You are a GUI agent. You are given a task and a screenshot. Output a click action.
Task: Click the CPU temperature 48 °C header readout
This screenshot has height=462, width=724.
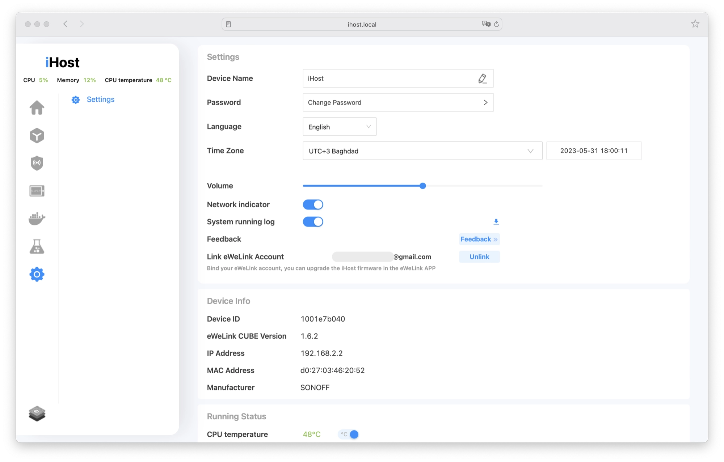[138, 80]
